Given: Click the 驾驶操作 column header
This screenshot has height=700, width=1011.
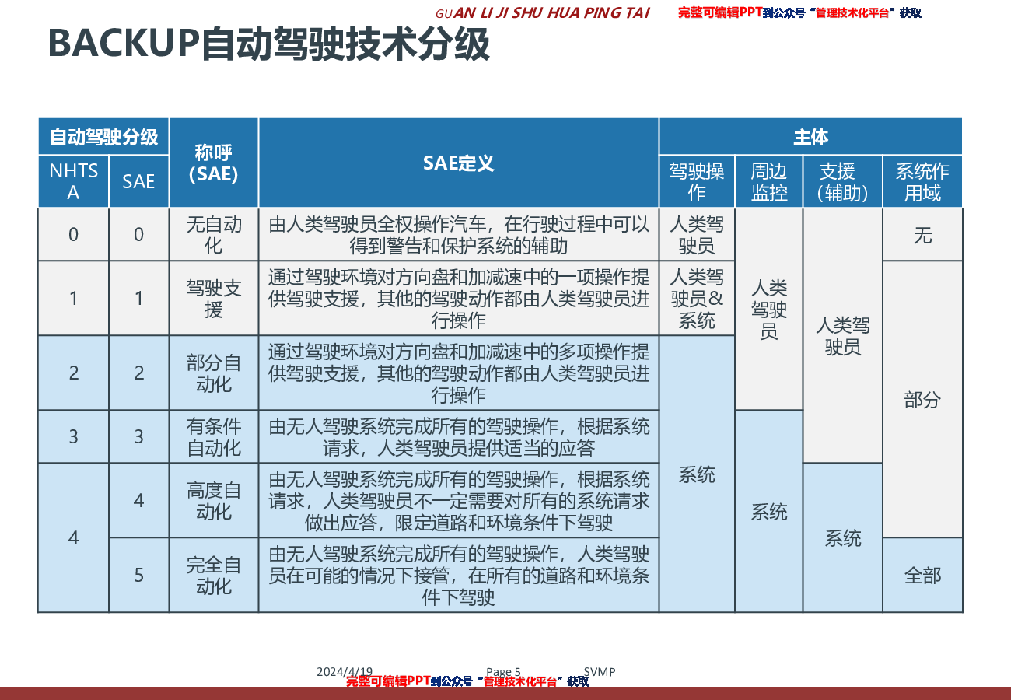Looking at the screenshot, I should tap(697, 181).
